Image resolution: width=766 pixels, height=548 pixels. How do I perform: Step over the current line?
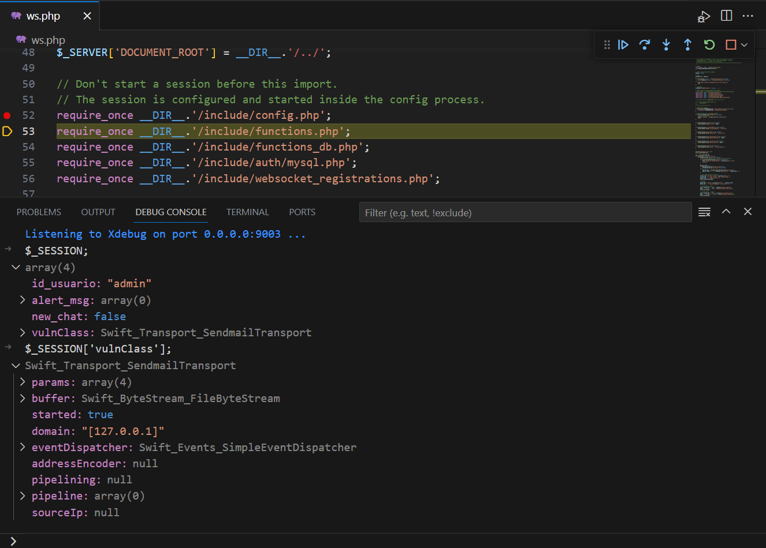point(645,44)
